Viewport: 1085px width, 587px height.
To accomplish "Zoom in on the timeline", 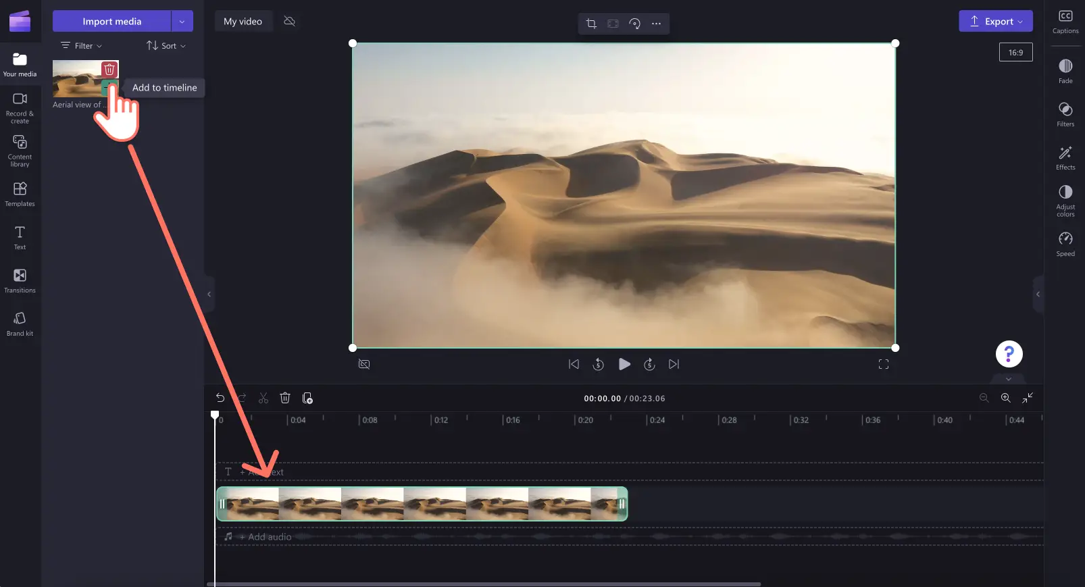I will (x=1005, y=398).
